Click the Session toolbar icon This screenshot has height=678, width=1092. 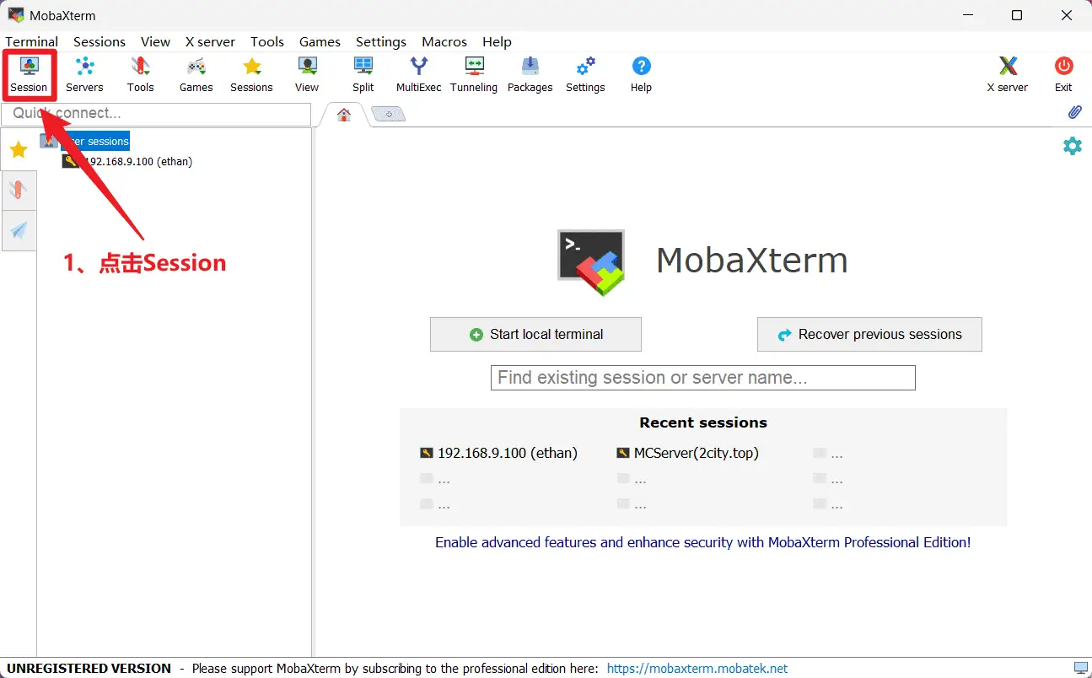pos(29,74)
